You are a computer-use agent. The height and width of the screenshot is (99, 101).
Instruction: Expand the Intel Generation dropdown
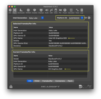(42, 18)
